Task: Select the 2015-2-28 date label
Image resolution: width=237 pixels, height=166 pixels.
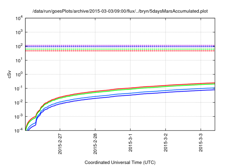Action: pos(95,144)
